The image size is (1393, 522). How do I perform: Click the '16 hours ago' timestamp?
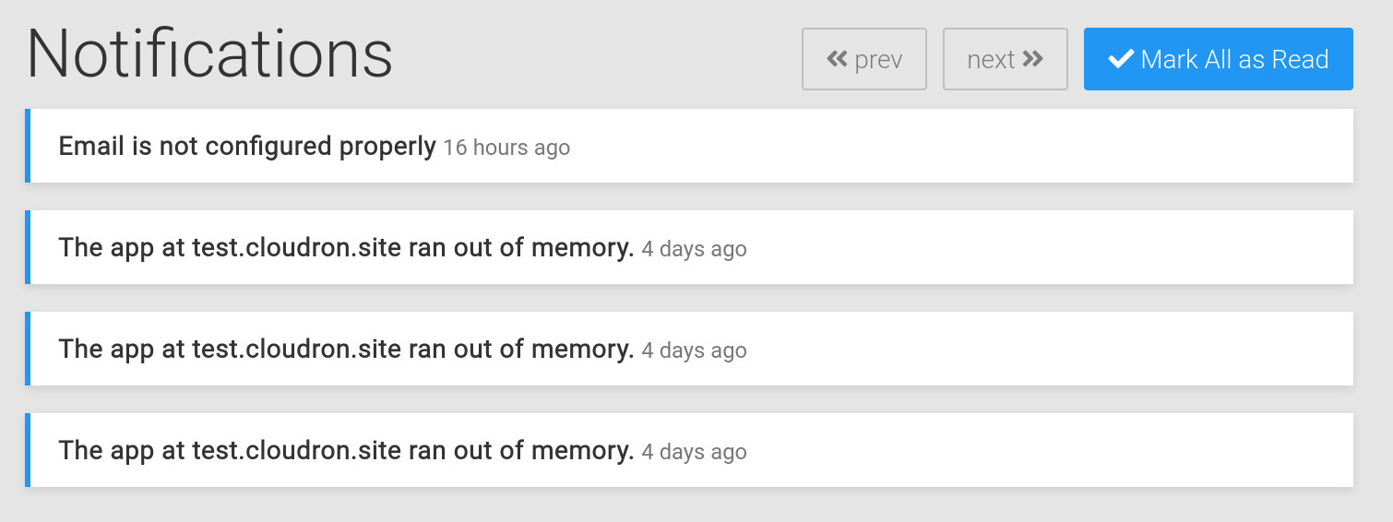(x=506, y=148)
